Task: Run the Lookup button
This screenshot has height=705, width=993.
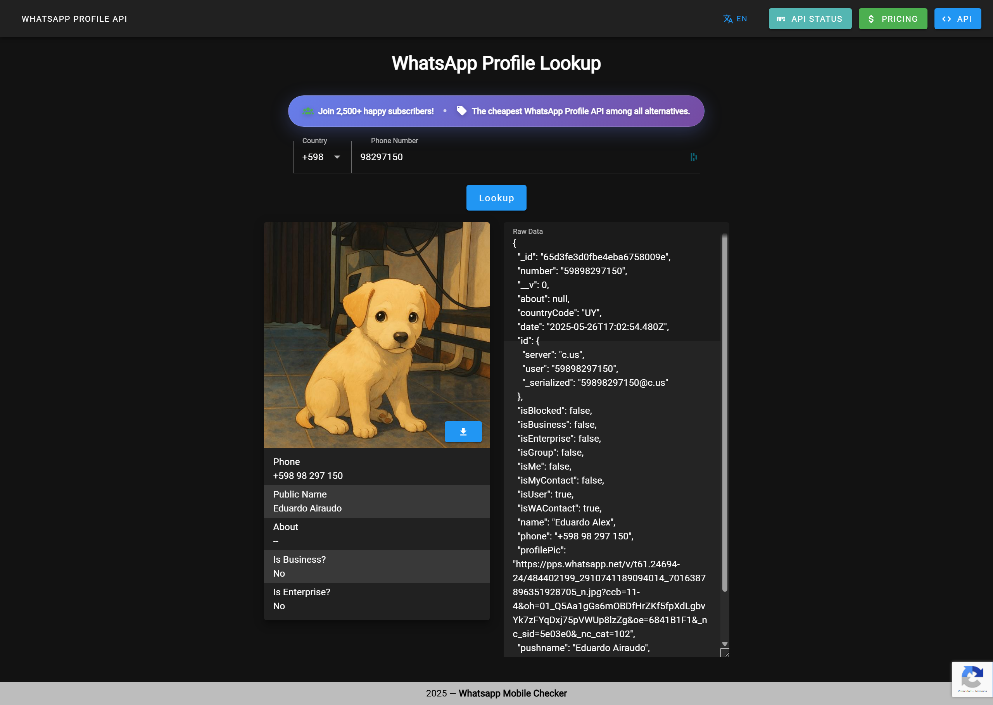Action: [496, 198]
